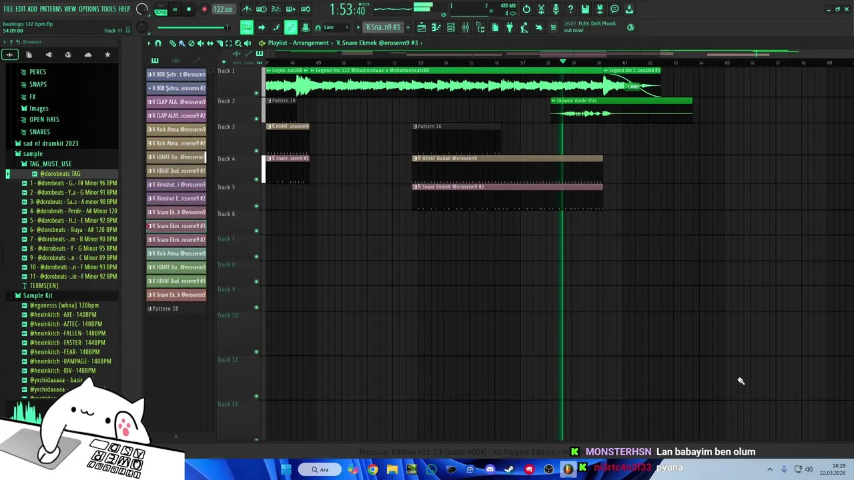This screenshot has height=480, width=854.
Task: Select the playlist playback speaker tool
Action: tap(248, 43)
